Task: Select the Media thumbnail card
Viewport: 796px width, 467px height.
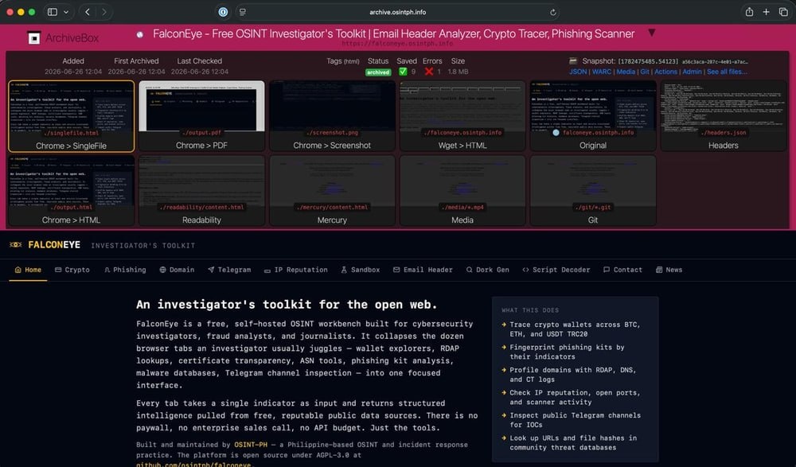Action: pos(462,190)
